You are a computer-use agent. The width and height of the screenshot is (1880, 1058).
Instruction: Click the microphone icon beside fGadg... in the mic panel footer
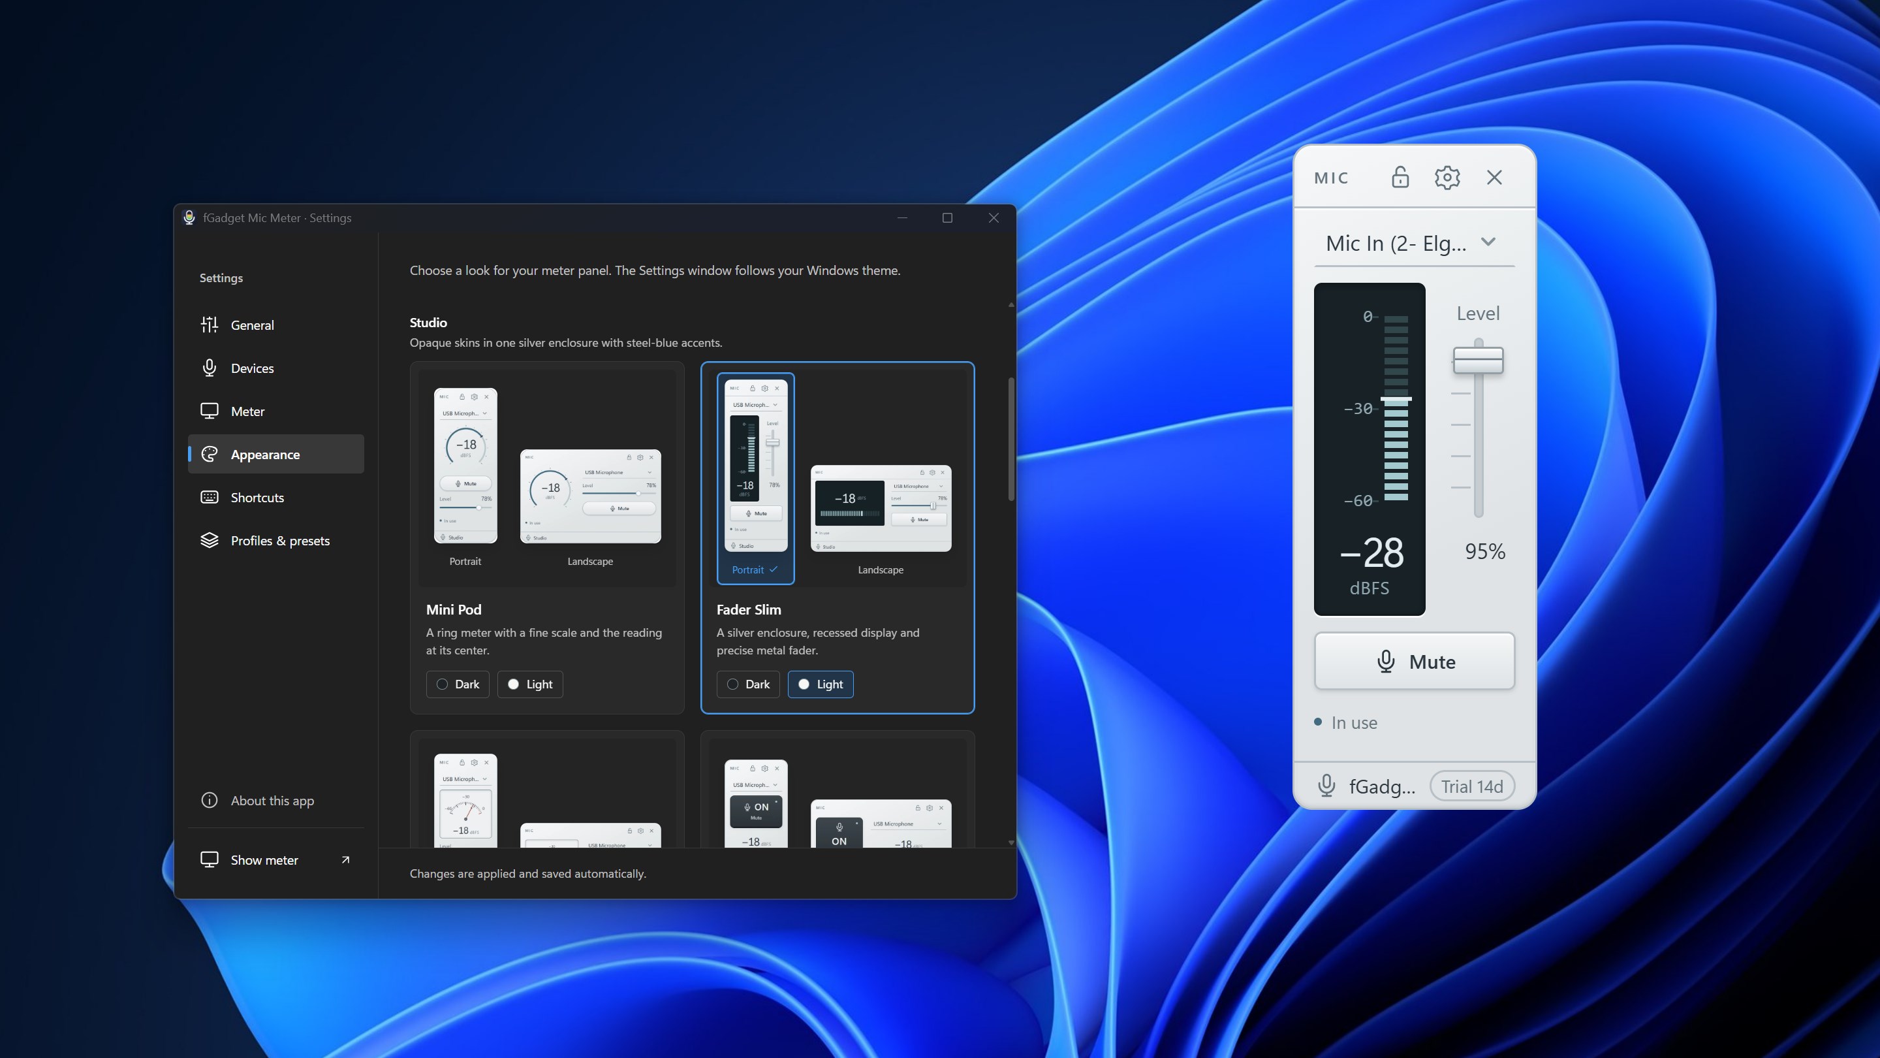(x=1327, y=786)
